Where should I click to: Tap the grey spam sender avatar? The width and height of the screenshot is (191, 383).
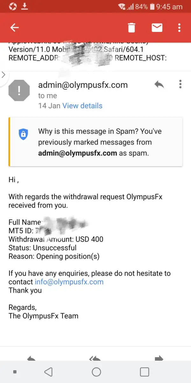19,90
